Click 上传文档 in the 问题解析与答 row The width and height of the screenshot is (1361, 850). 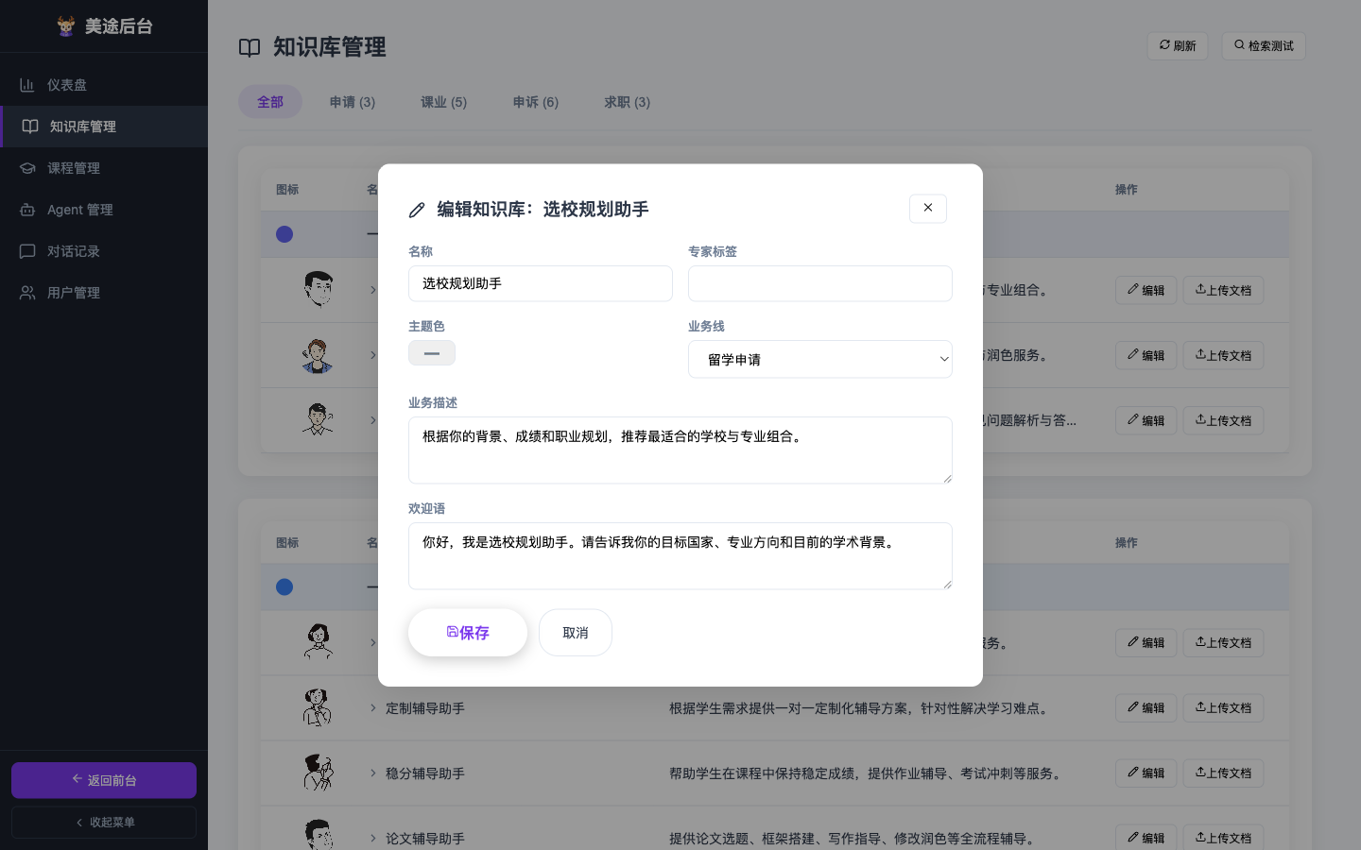click(1223, 420)
